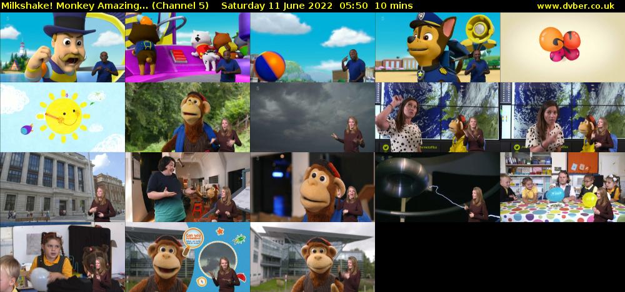Open thumbnail of cartoon smiling sun

pos(62,117)
